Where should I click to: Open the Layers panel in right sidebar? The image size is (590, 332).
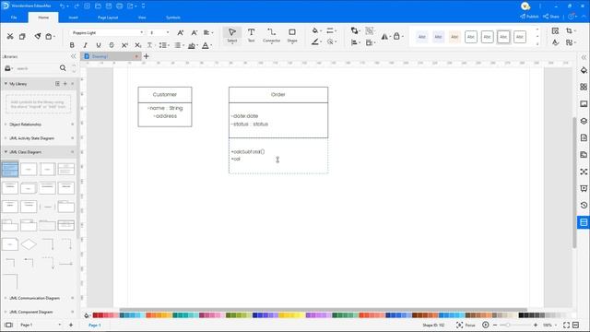click(x=584, y=121)
